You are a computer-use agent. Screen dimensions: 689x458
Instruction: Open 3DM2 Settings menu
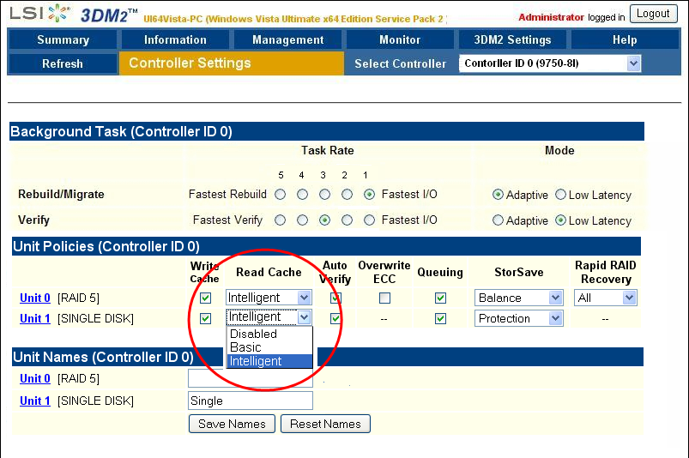[x=512, y=39]
